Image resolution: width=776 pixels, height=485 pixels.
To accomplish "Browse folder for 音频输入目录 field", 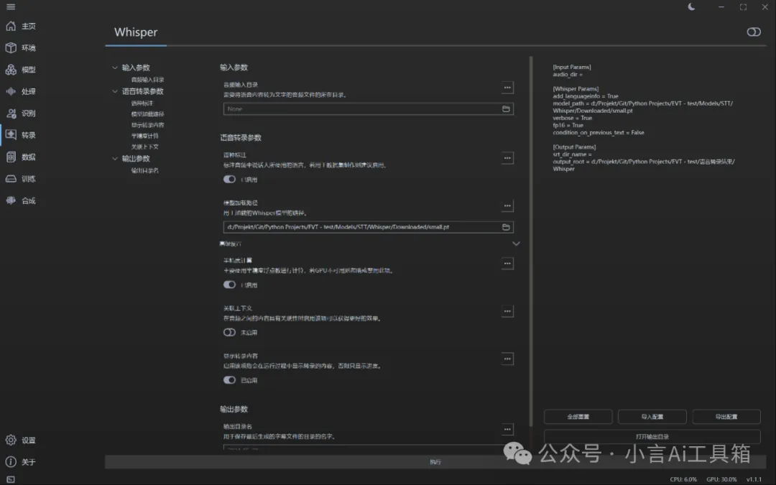I will click(506, 109).
